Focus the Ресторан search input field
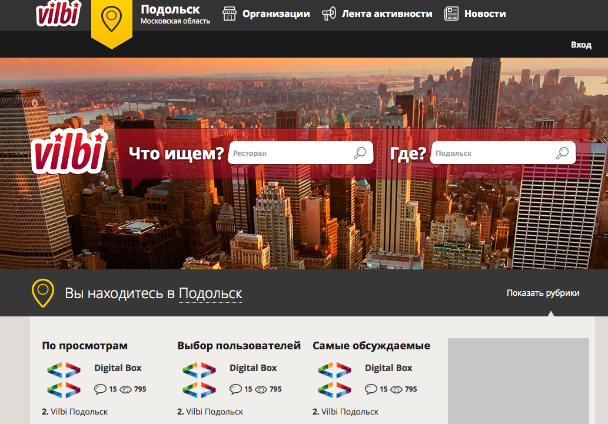The height and width of the screenshot is (424, 608). pos(301,153)
